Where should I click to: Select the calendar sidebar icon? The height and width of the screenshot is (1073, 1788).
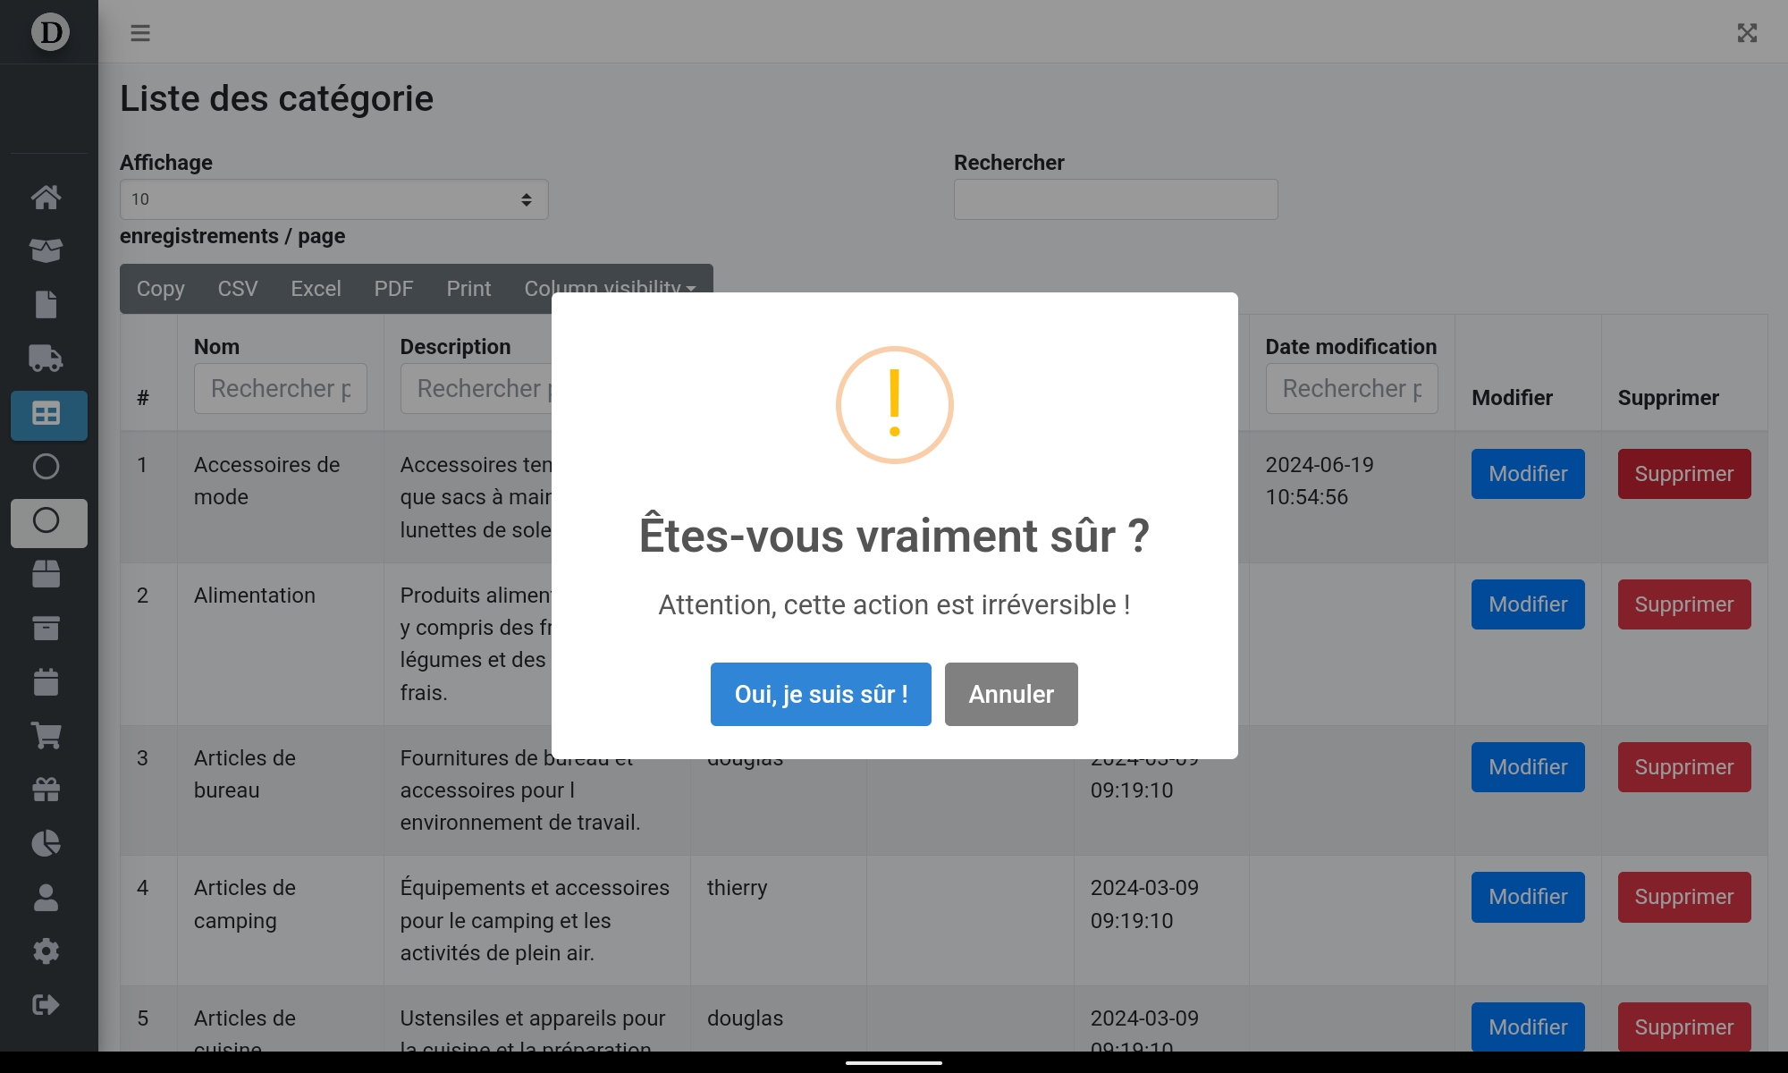pyautogui.click(x=46, y=682)
